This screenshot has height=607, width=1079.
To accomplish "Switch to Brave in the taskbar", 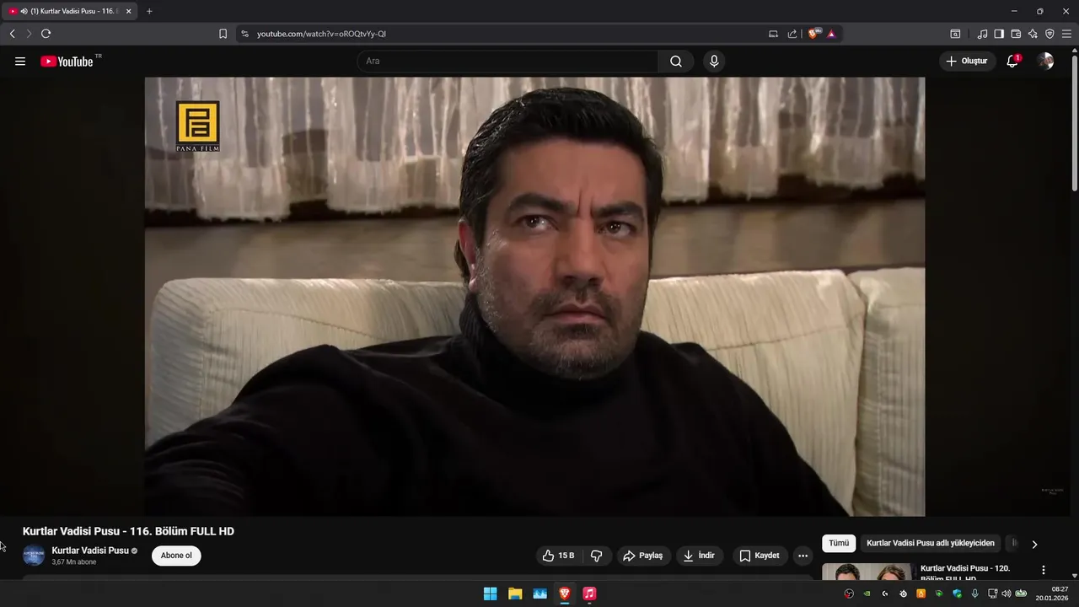I will tap(565, 594).
